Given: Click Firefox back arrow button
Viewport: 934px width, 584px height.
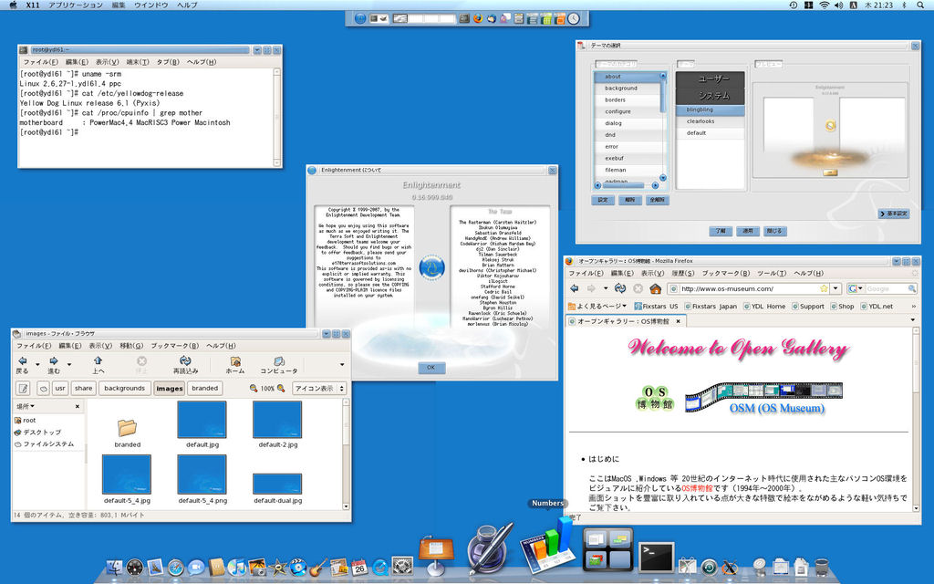Looking at the screenshot, I should click(x=575, y=288).
